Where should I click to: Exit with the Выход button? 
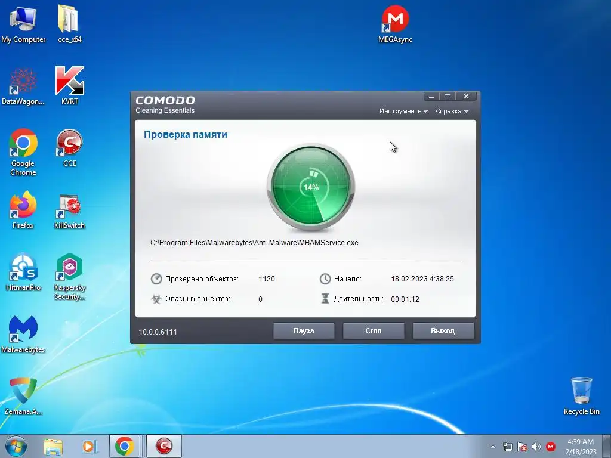click(443, 330)
